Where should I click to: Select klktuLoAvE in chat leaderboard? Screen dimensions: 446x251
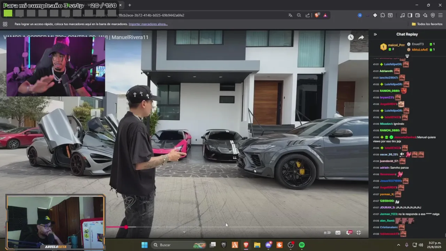coord(420,50)
